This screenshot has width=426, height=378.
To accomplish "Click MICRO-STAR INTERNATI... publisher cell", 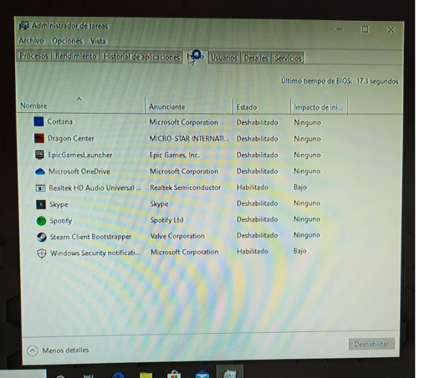I will coord(189,139).
